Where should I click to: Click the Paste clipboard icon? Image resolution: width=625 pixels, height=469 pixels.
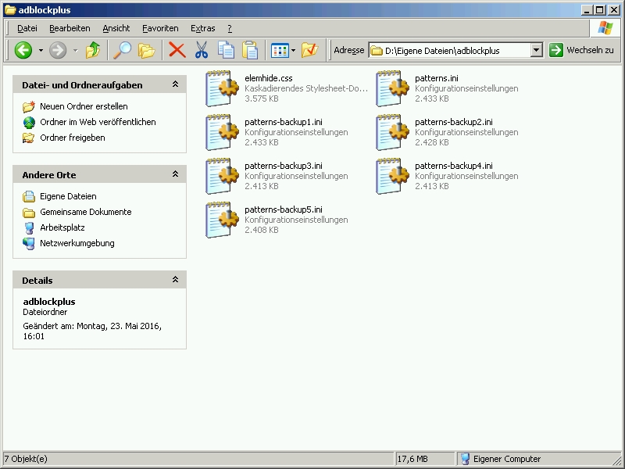[x=250, y=50]
